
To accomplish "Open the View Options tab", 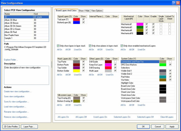I will 97,11.
